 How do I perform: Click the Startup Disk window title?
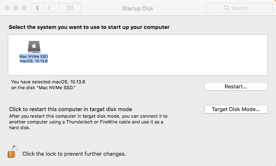138,8
